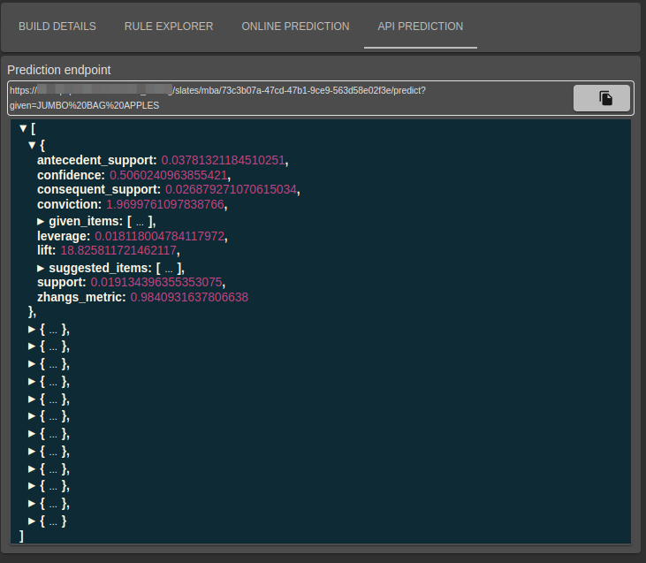
Task: Select the zhangs_metric key label
Action: 81,297
